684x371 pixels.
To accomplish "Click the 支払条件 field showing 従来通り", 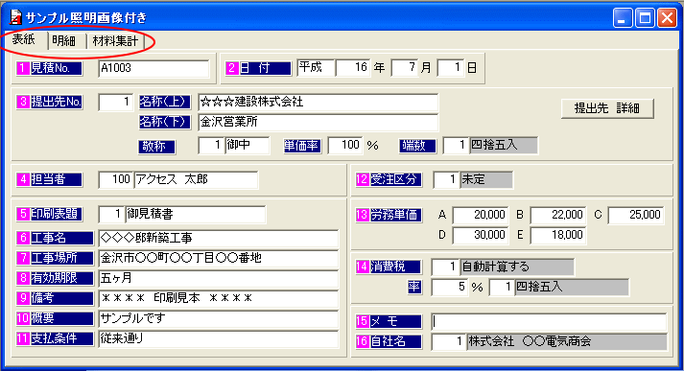I will [x=219, y=338].
